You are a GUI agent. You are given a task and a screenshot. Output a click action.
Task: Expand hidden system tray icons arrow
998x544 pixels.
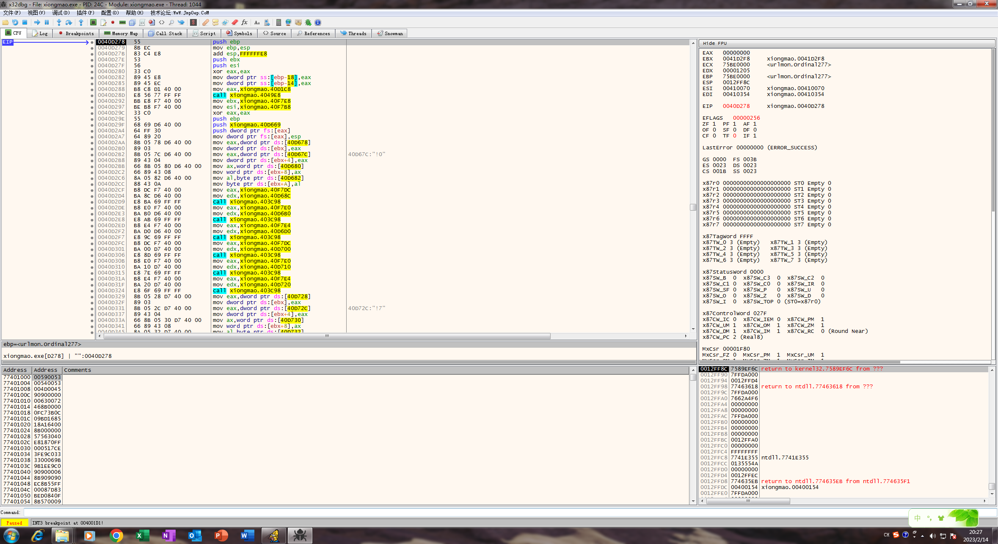[x=922, y=536]
